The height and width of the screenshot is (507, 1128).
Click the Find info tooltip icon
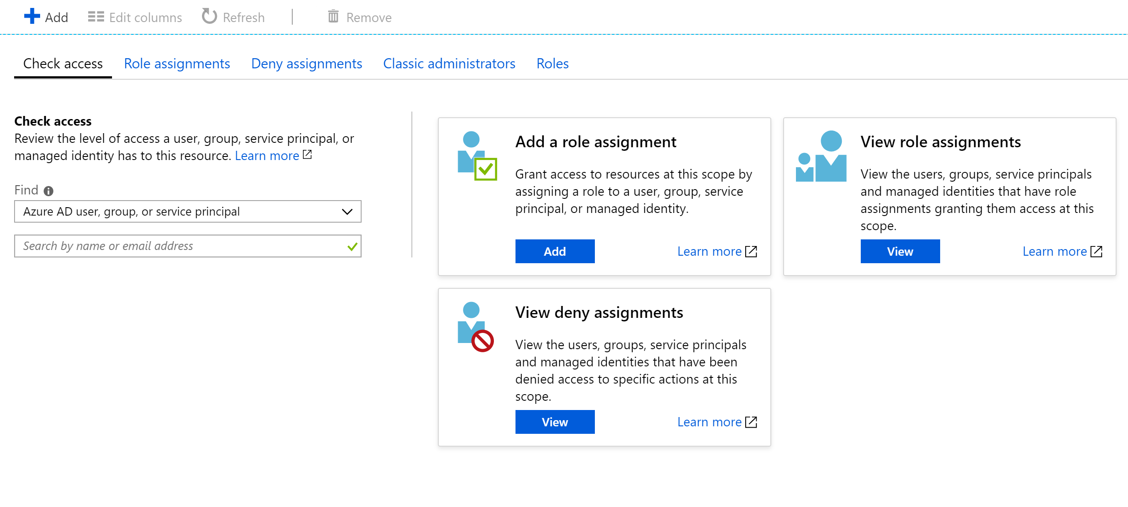pos(49,191)
